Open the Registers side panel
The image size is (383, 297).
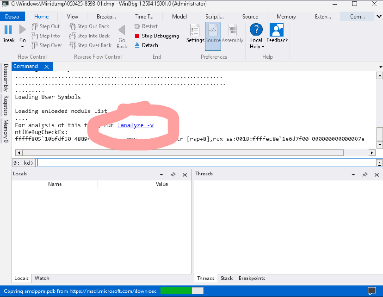(6, 105)
